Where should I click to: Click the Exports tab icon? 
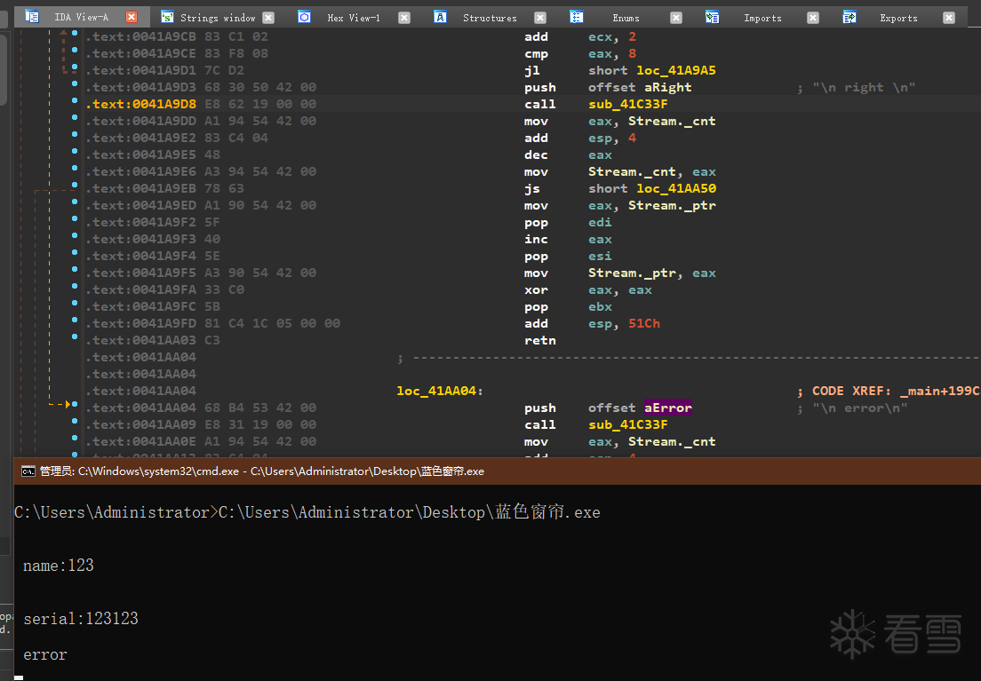tap(849, 17)
